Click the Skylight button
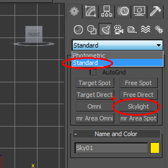The height and width of the screenshot is (168, 168). click(138, 107)
